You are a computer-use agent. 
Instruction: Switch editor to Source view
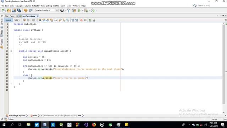(8, 20)
